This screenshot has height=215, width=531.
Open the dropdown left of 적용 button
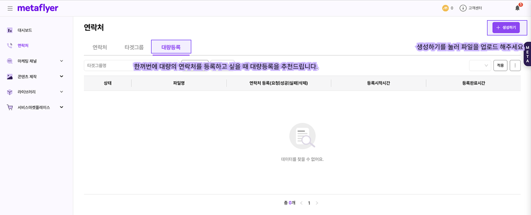(480, 65)
